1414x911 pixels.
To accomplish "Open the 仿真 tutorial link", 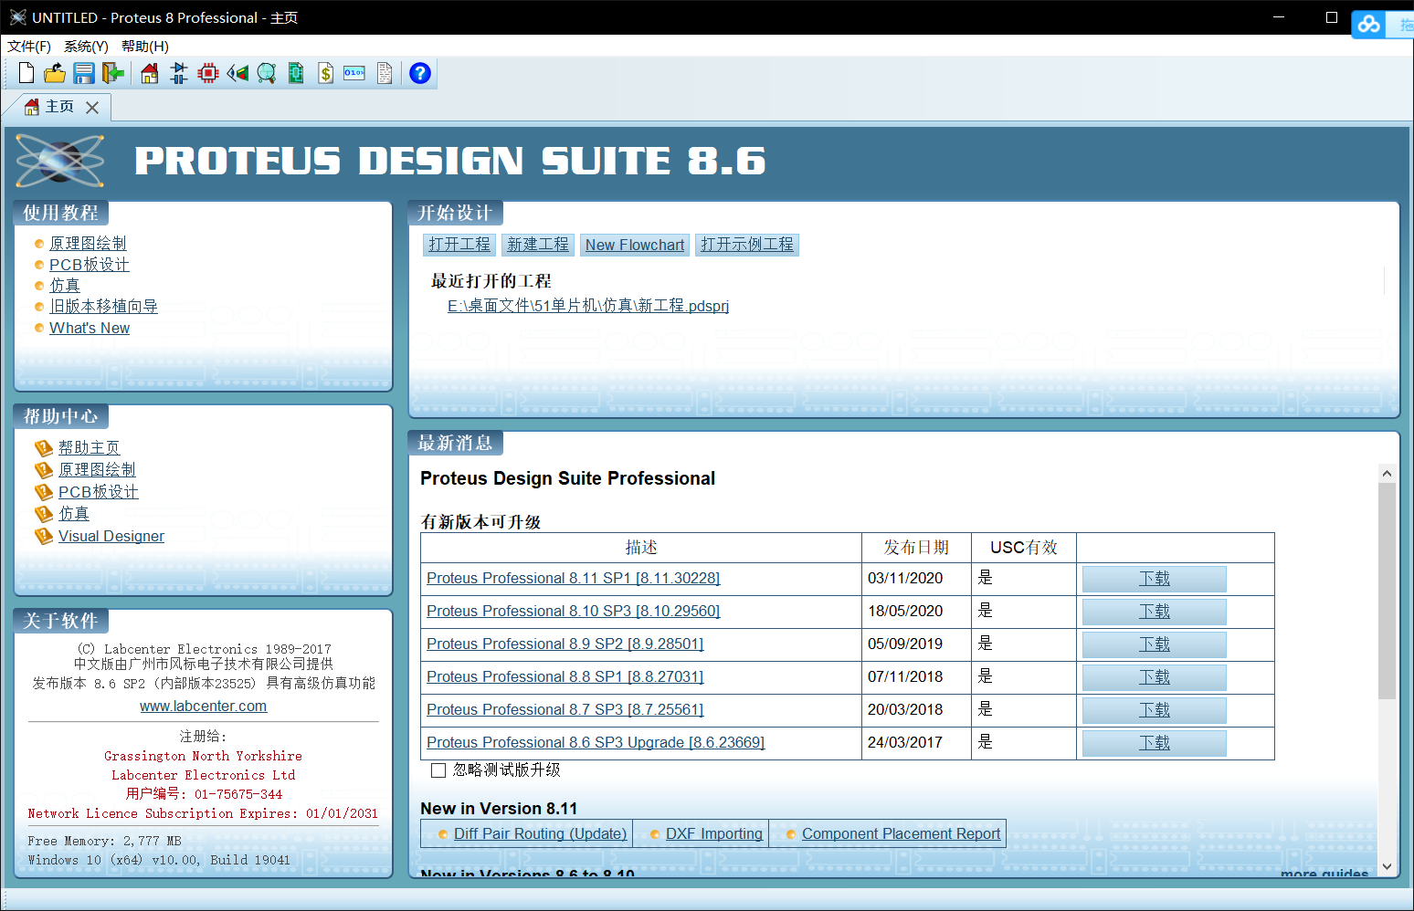I will click(x=65, y=286).
